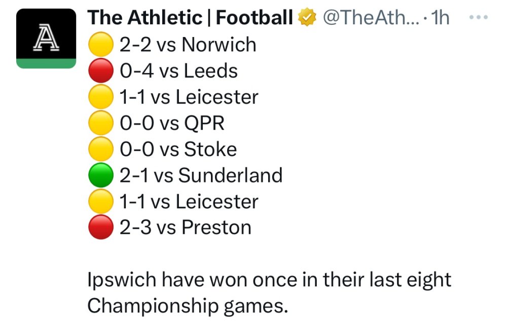This screenshot has height=327, width=507.
Task: Select the 0-0 vs Stoke line
Action: tap(178, 149)
